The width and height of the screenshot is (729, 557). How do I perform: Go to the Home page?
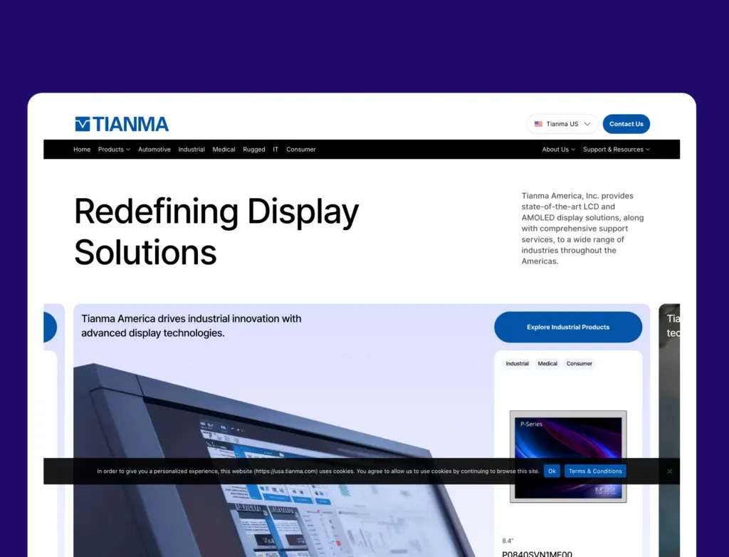82,150
